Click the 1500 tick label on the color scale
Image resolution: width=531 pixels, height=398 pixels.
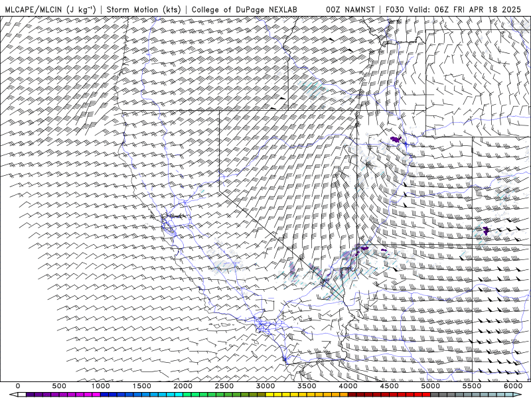click(x=142, y=386)
